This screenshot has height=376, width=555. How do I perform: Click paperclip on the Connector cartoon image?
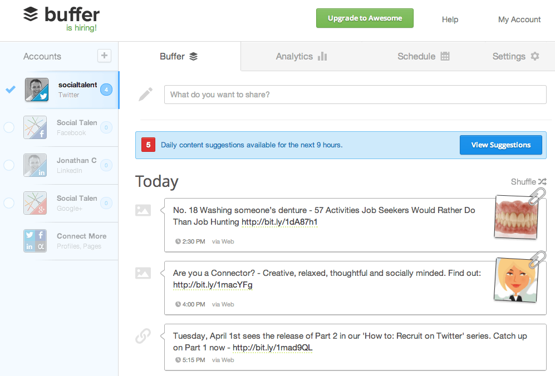pyautogui.click(x=537, y=260)
